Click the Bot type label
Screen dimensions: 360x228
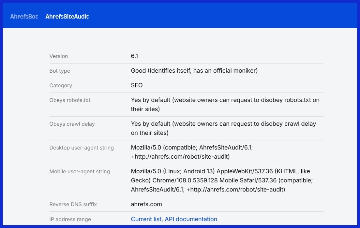pyautogui.click(x=60, y=71)
